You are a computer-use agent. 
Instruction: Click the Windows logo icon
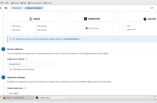[85, 19]
